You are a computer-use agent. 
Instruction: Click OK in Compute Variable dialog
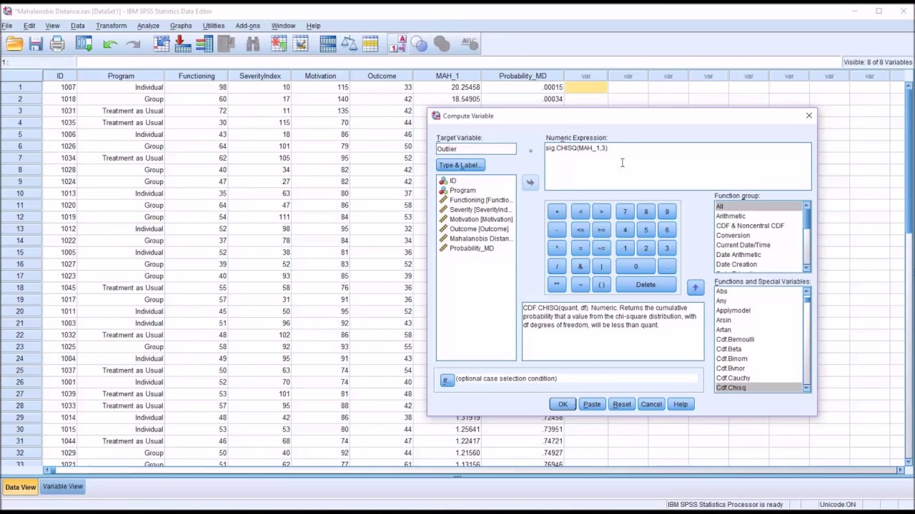tap(563, 404)
